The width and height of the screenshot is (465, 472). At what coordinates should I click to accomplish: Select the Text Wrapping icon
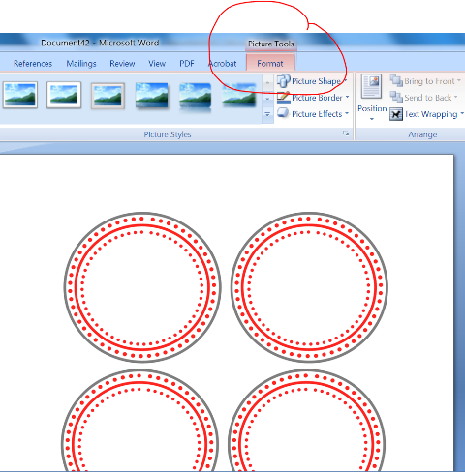click(396, 114)
